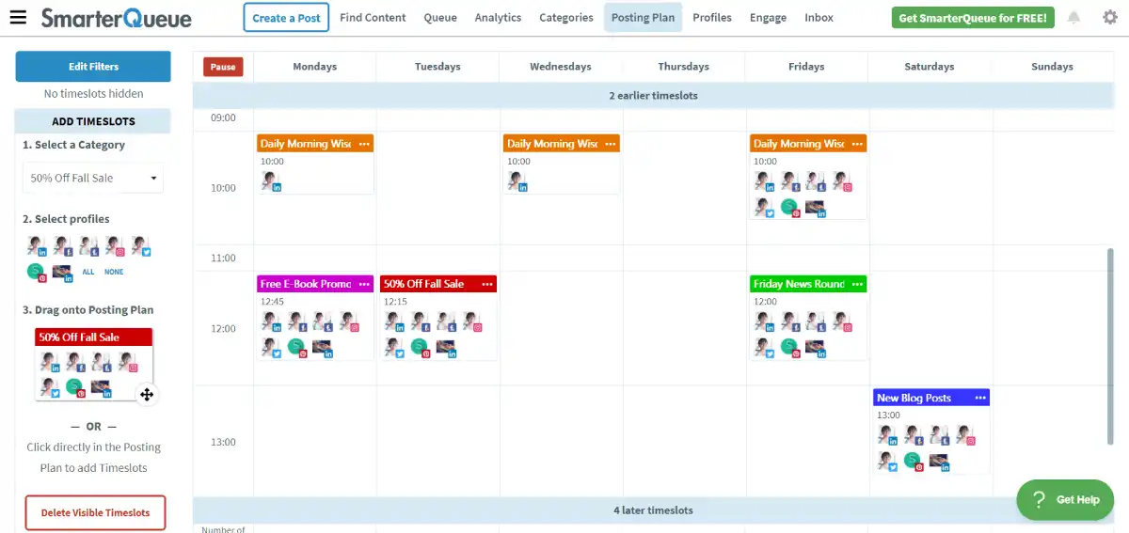Click Delete Visible Timeslots button
This screenshot has width=1129, height=533.
[x=95, y=513]
